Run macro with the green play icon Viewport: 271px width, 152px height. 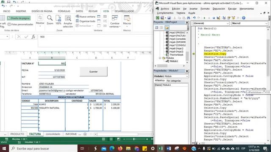coord(205,18)
